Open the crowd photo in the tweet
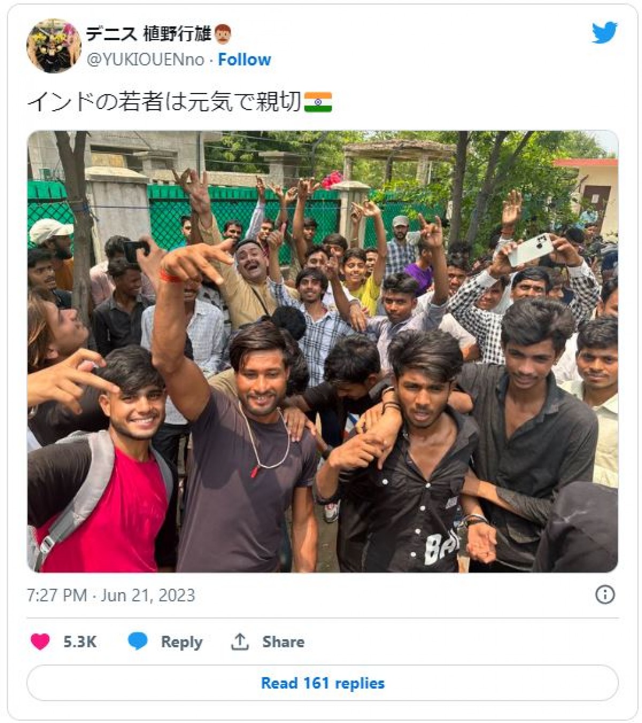This screenshot has height=723, width=642. pyautogui.click(x=323, y=352)
